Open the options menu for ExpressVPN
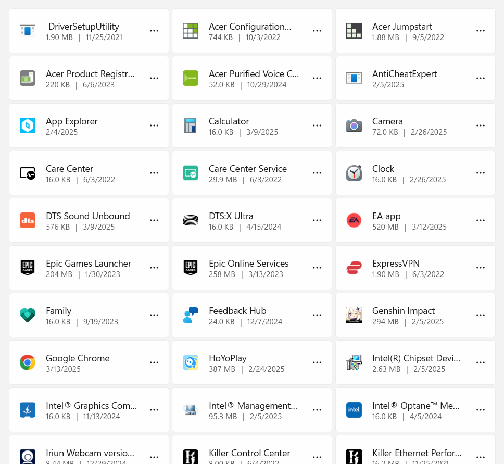The width and height of the screenshot is (504, 464). pyautogui.click(x=481, y=268)
